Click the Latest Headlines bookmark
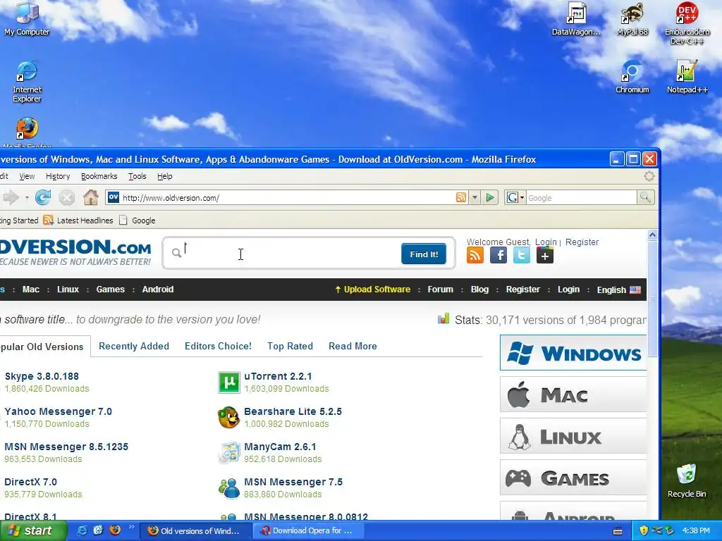The width and height of the screenshot is (722, 541). 78,220
